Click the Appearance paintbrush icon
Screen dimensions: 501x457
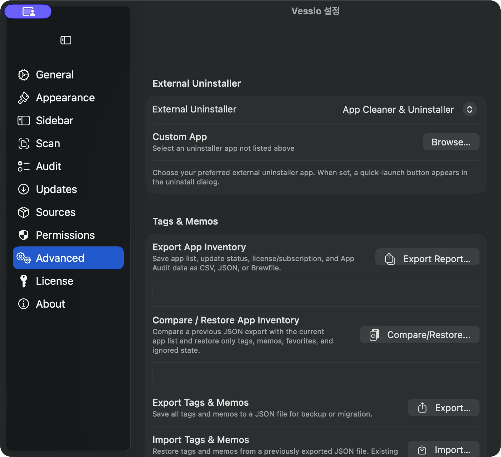pos(24,98)
